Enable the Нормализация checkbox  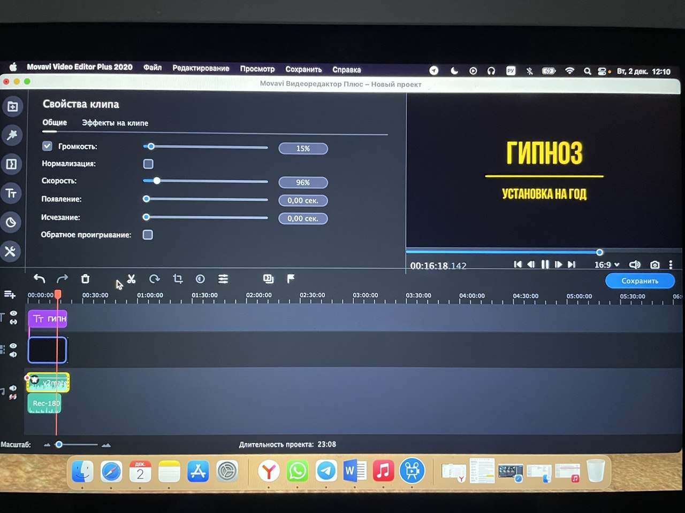[148, 164]
